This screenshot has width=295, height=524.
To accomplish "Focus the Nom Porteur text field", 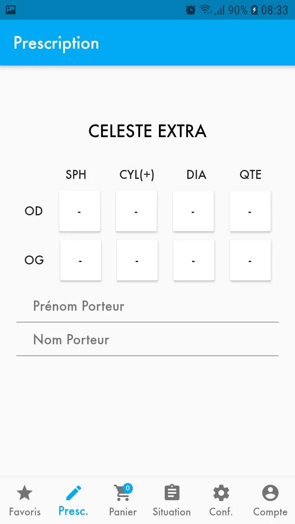I will (147, 340).
